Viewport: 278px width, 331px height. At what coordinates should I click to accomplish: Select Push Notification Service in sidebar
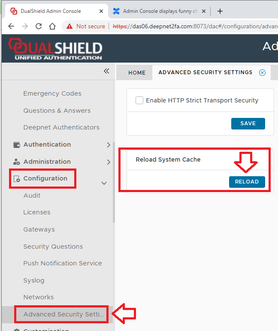pyautogui.click(x=63, y=263)
